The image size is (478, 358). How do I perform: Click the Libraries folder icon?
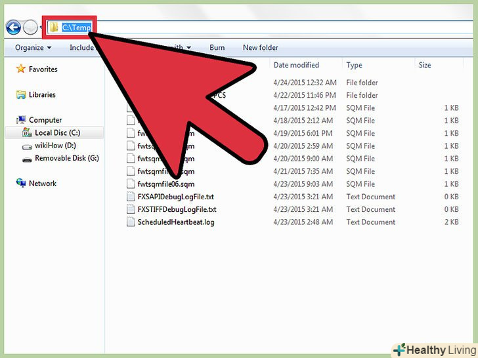tap(21, 94)
